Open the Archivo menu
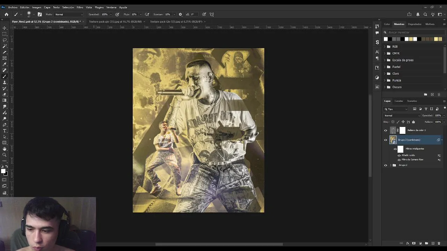The height and width of the screenshot is (251, 447). (x=13, y=7)
